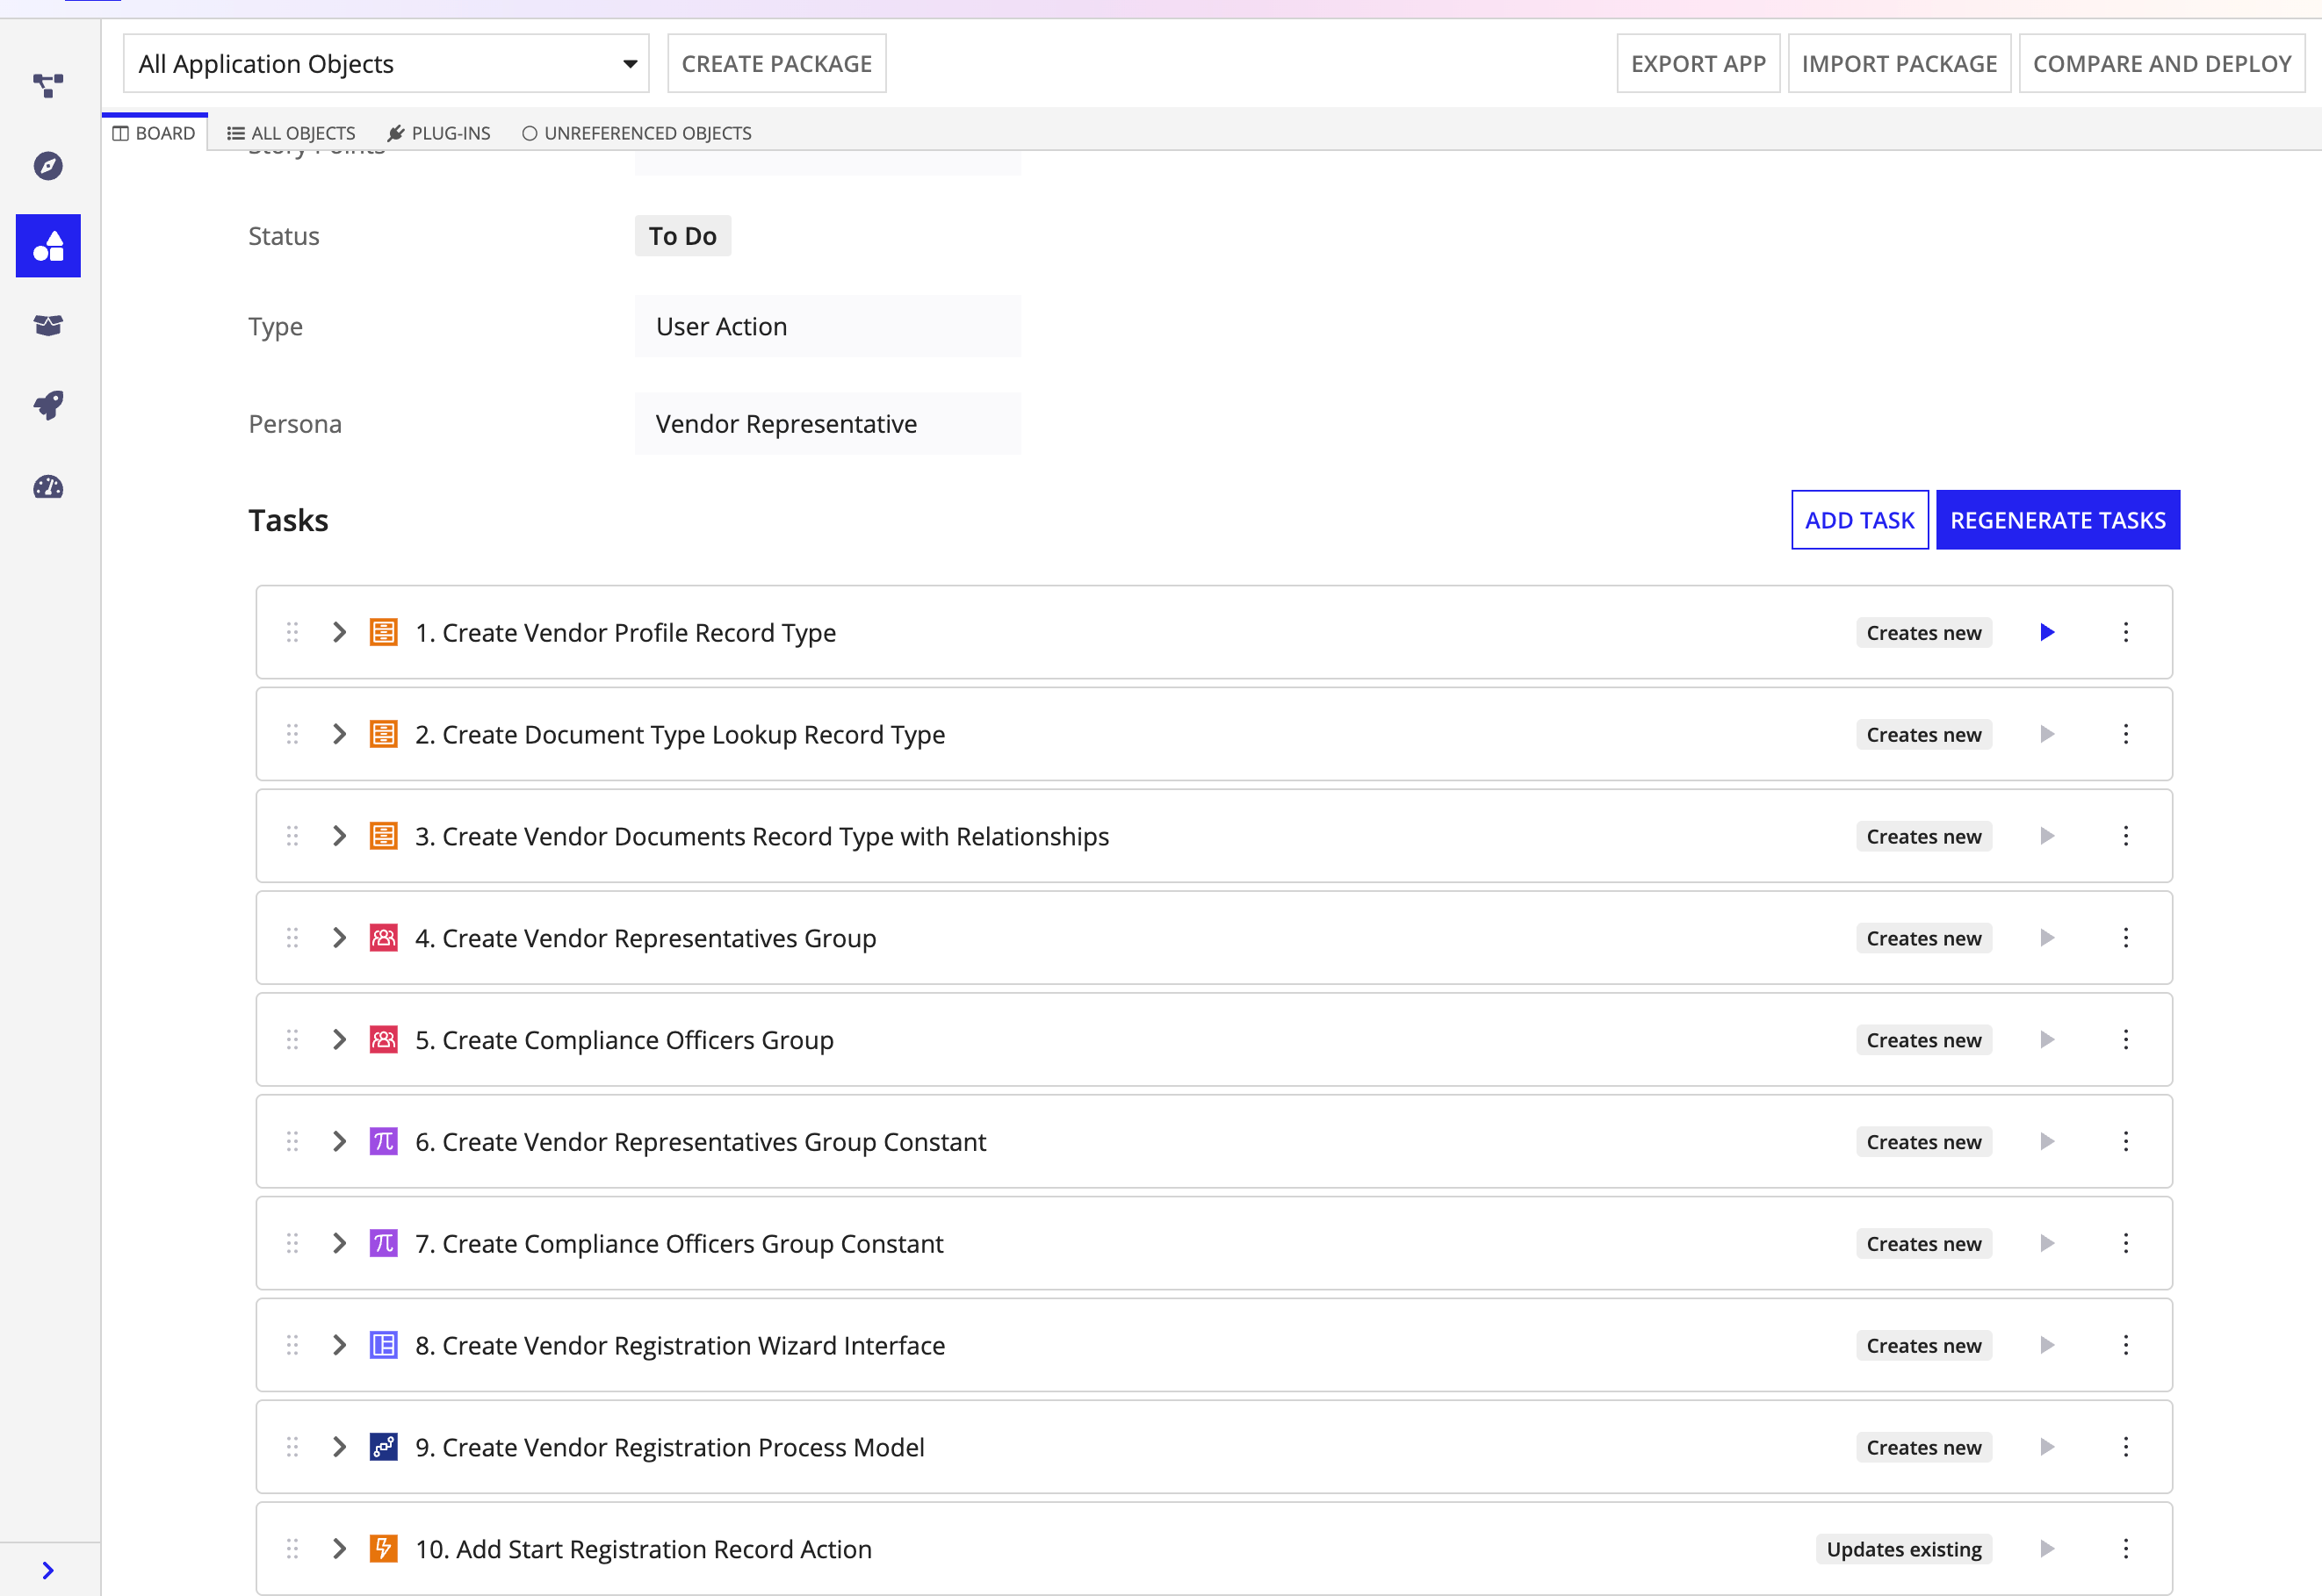Open the All Application Objects dropdown

[x=386, y=64]
